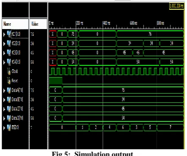
Task: Select the DataA[7:0] signal name
Action: (x=17, y=90)
